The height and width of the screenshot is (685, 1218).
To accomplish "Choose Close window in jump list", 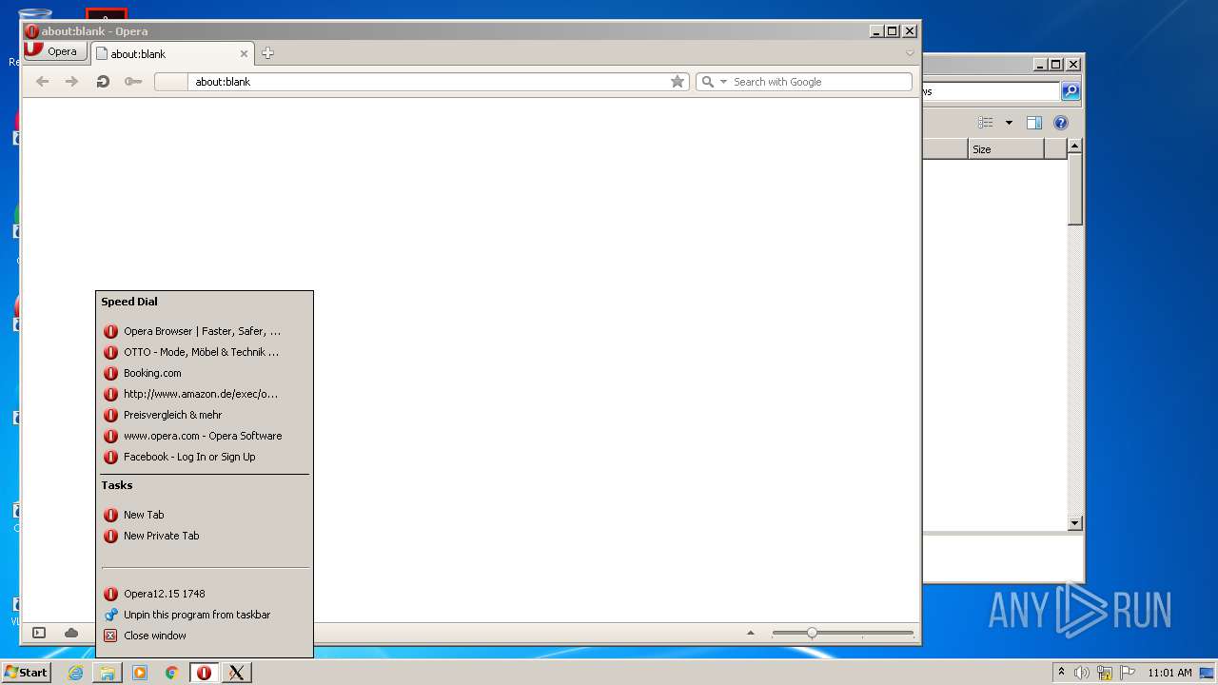I will tap(205, 636).
